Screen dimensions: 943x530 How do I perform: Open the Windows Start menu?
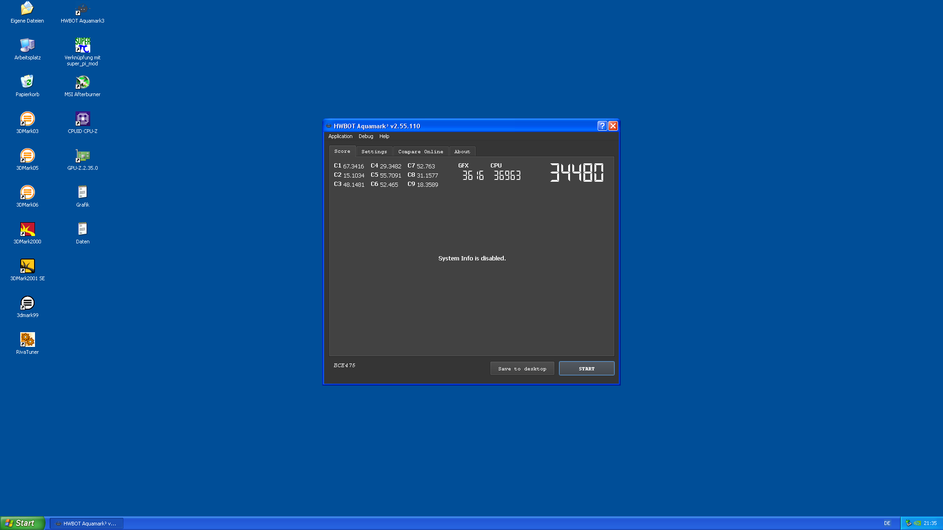click(x=22, y=523)
